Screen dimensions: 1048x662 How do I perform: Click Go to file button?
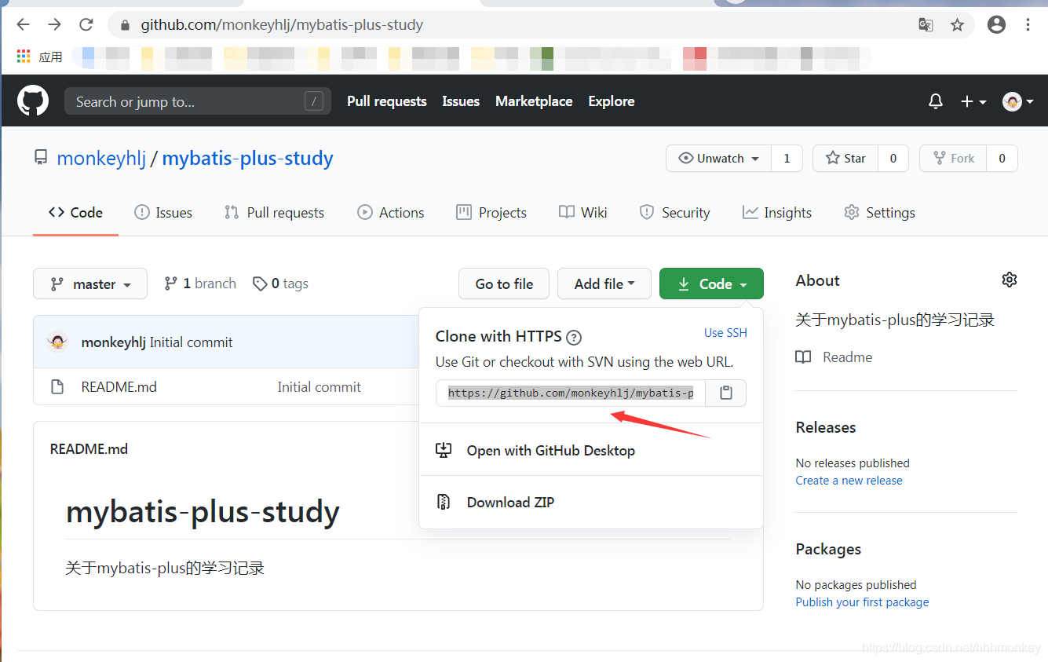tap(504, 284)
